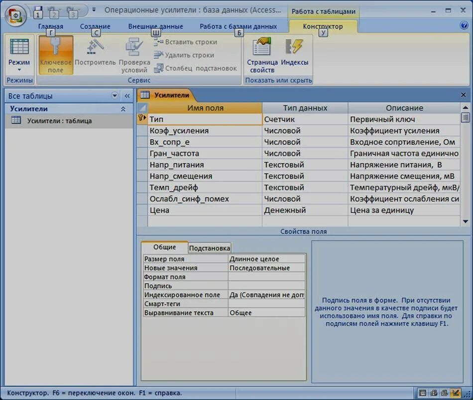473x400 pixels.
Task: Click Текстовый type for Напр_питания
Action: (305, 165)
